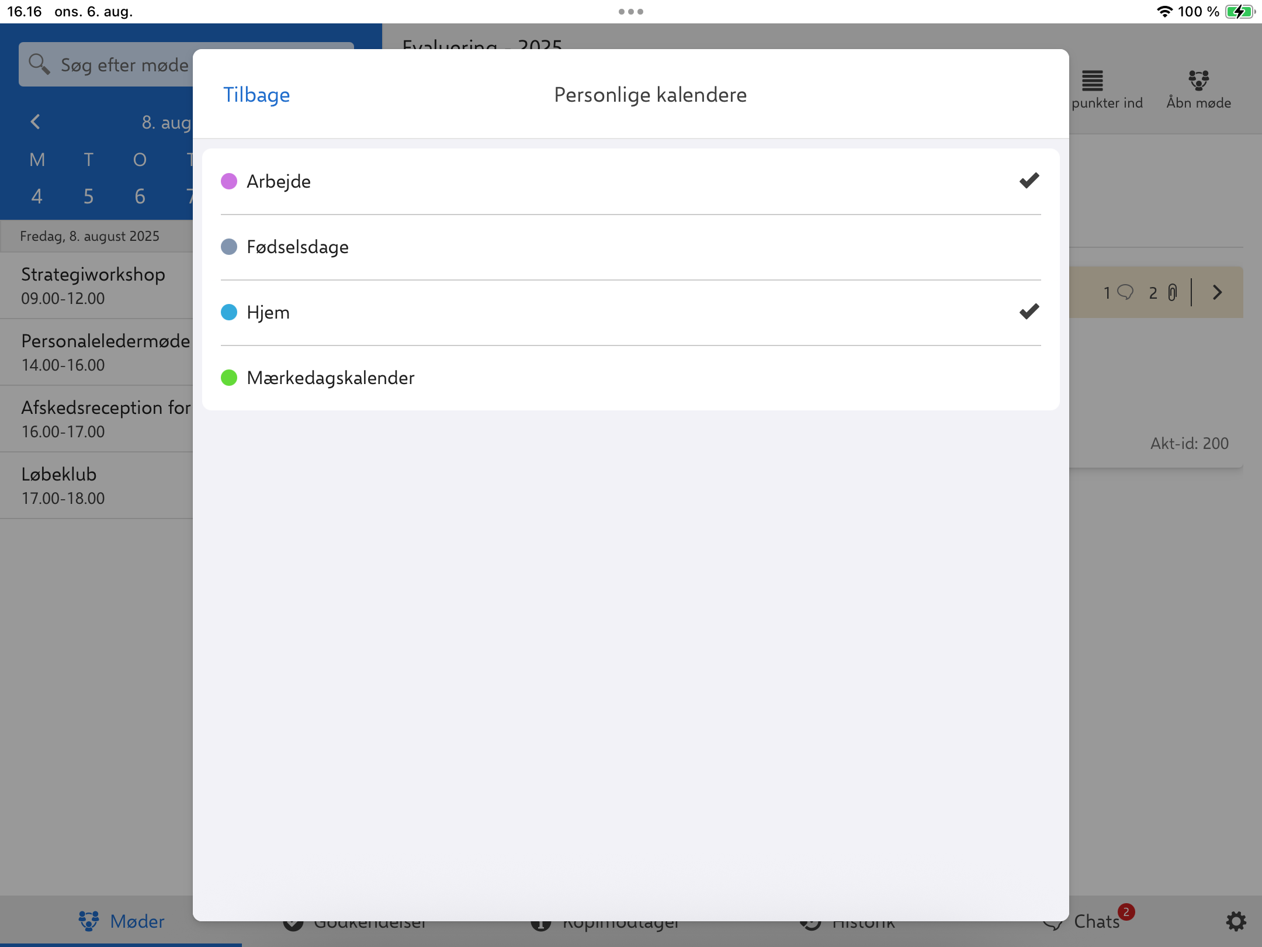Tap Tilbage to go back
This screenshot has width=1262, height=947.
tap(256, 95)
